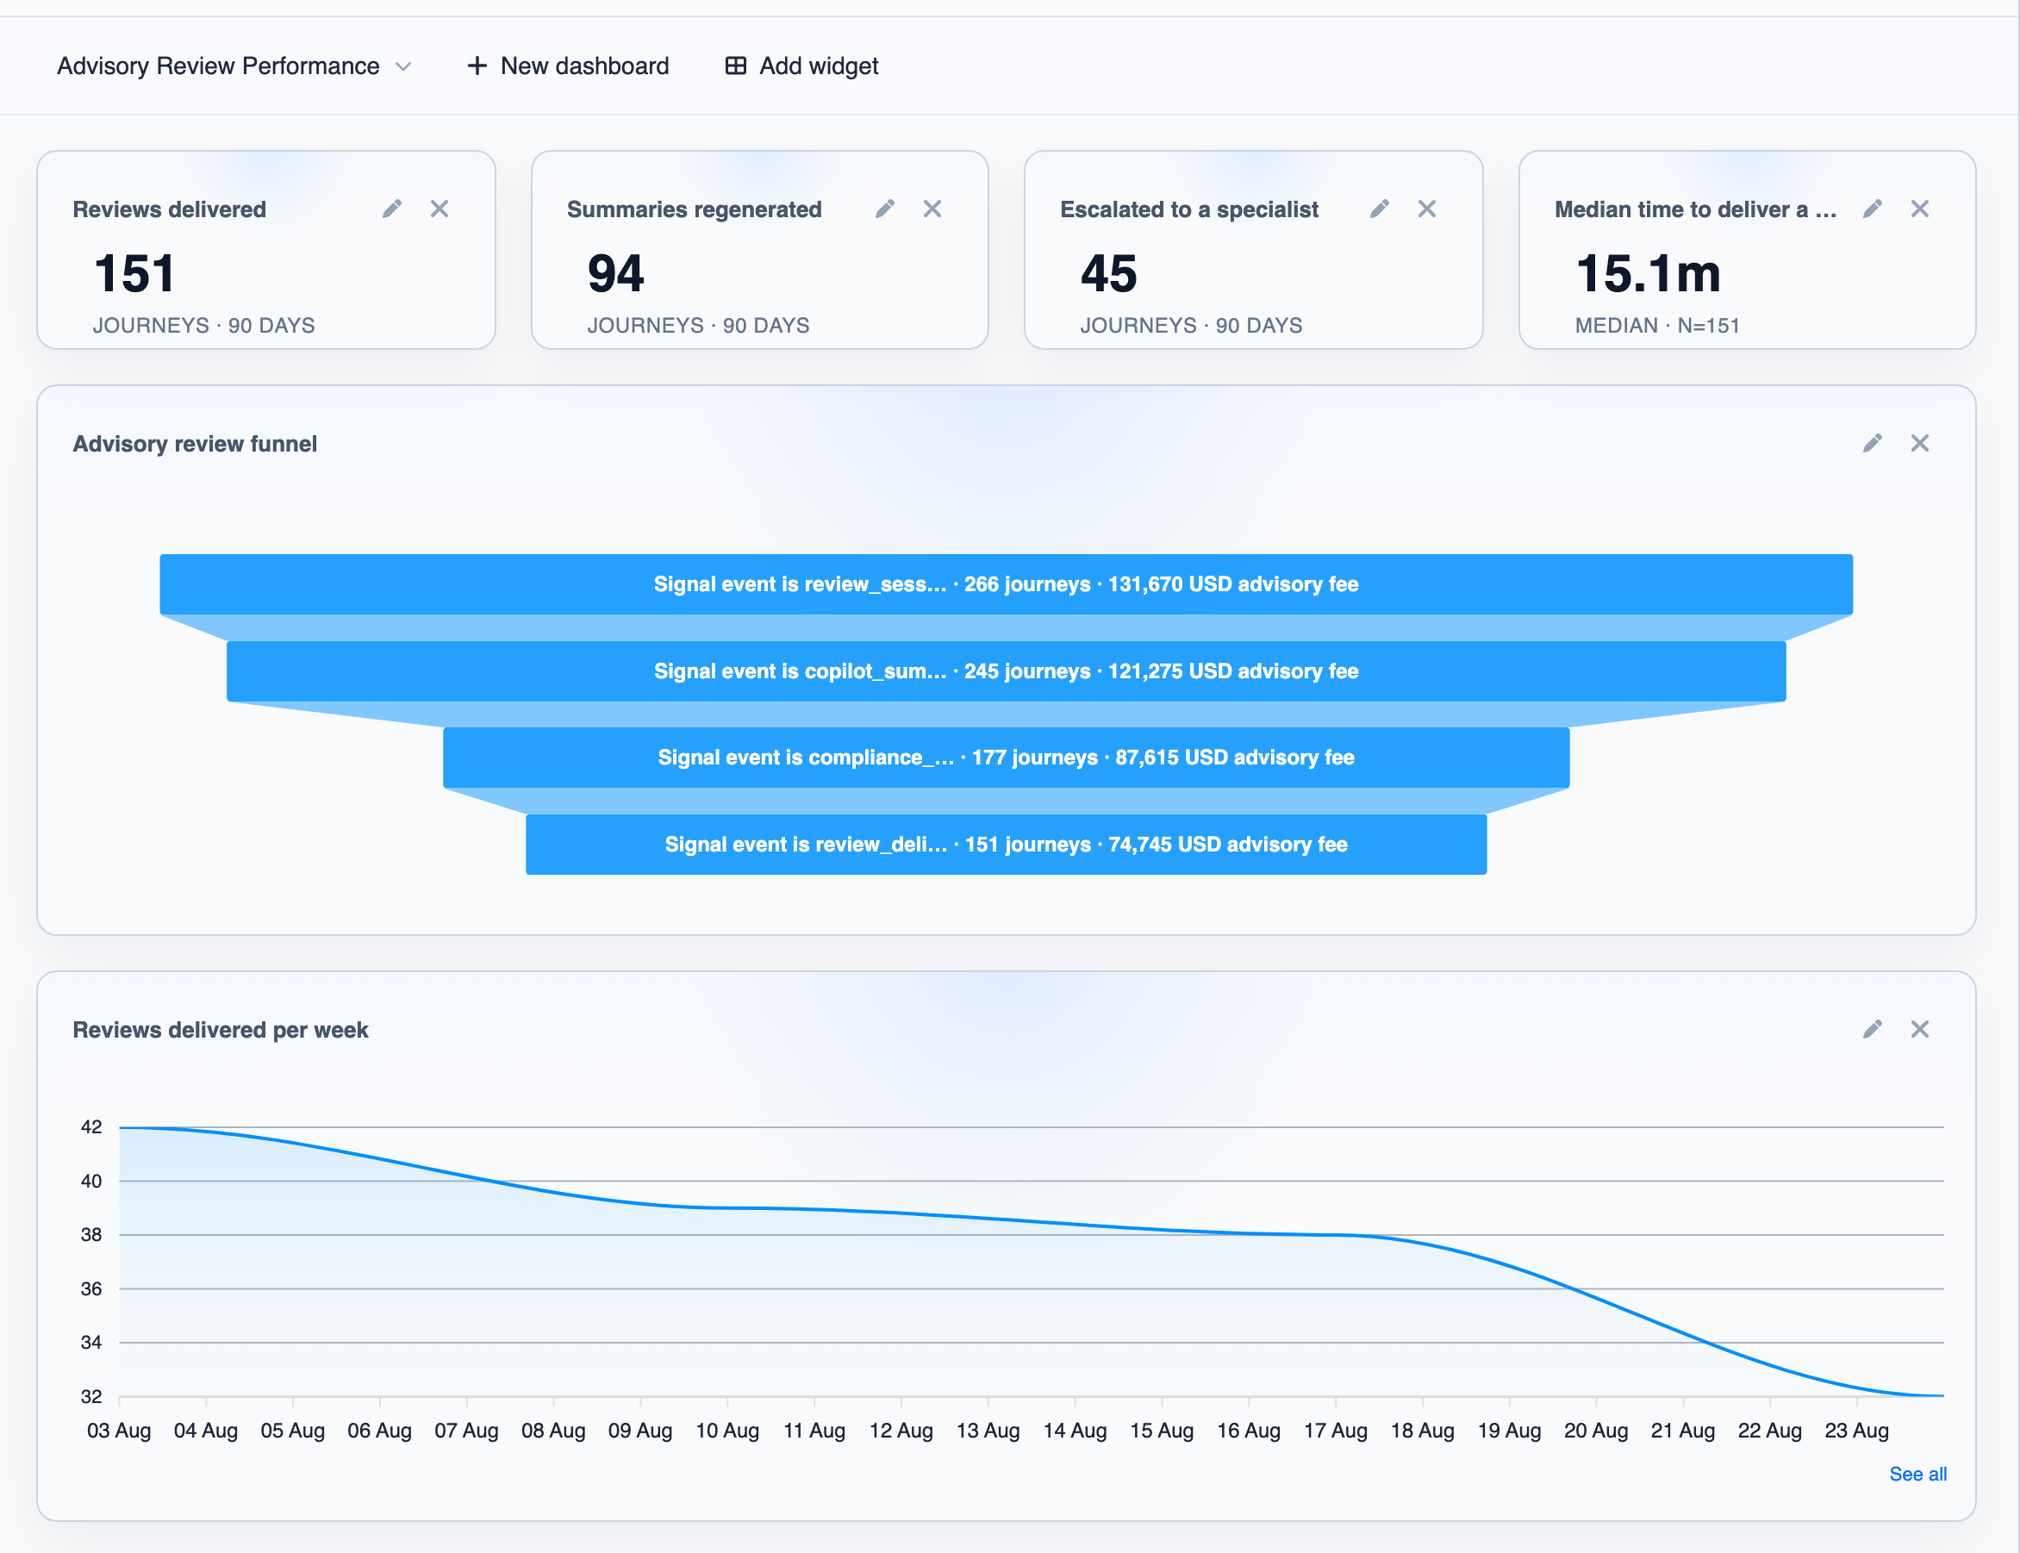Edit the Summaries regenerated widget
The width and height of the screenshot is (2020, 1553).
tap(885, 209)
